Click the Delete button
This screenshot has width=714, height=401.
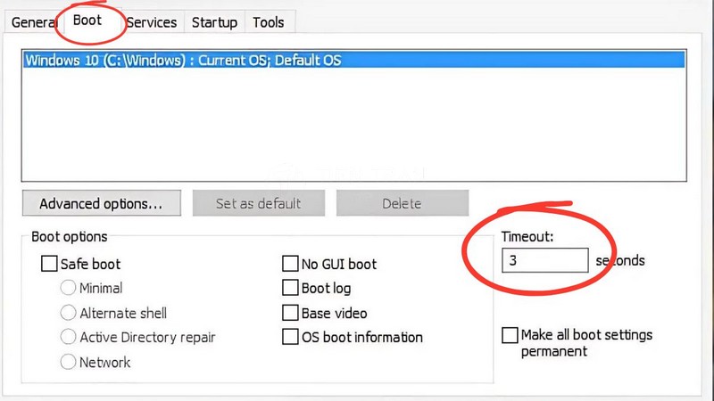click(x=402, y=203)
